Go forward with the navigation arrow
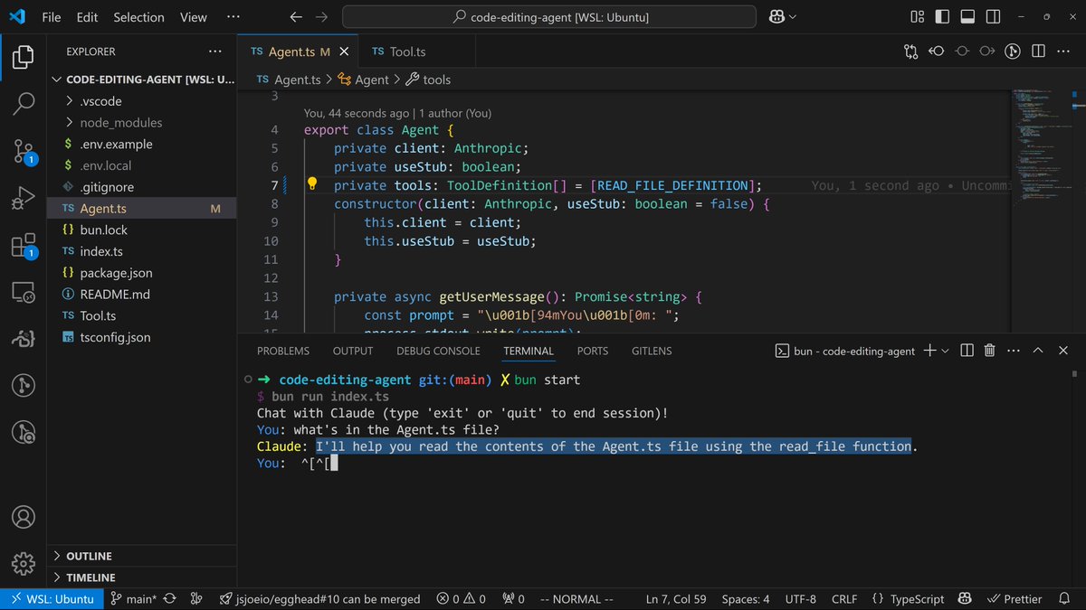The width and height of the screenshot is (1086, 610). pos(322,17)
